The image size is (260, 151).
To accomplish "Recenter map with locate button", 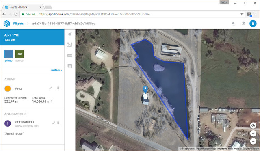I will click(x=253, y=125).
